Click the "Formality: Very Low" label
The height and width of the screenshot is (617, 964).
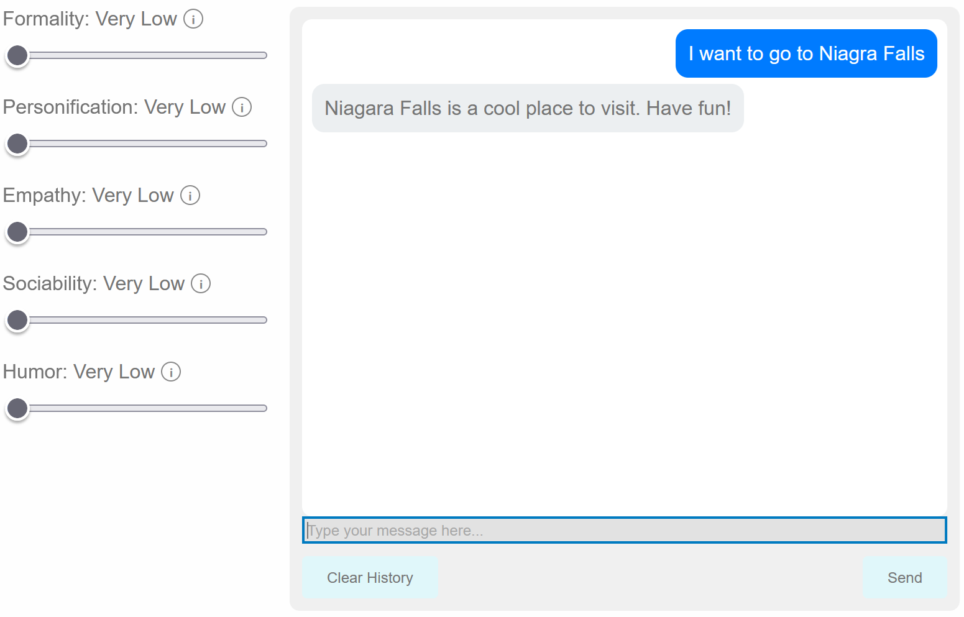coord(90,19)
